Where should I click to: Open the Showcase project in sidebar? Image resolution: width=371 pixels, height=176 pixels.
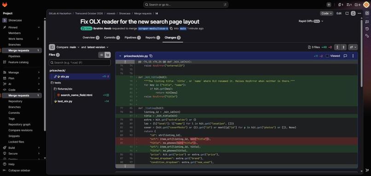[x=22, y=20]
